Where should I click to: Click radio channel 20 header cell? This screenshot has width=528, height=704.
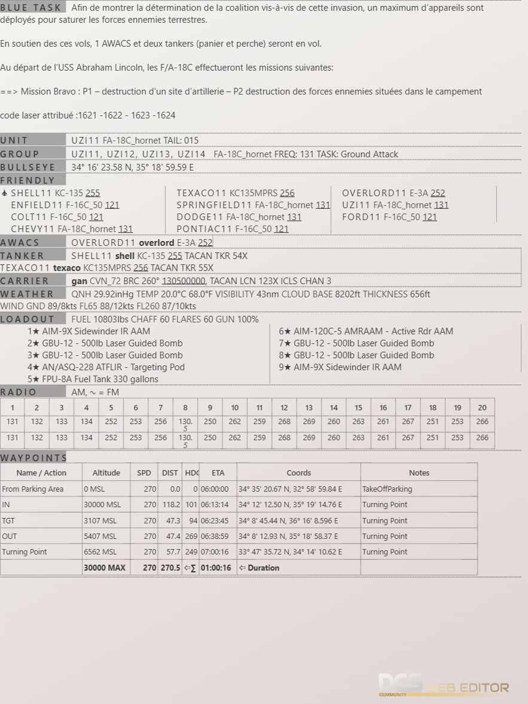tap(482, 408)
